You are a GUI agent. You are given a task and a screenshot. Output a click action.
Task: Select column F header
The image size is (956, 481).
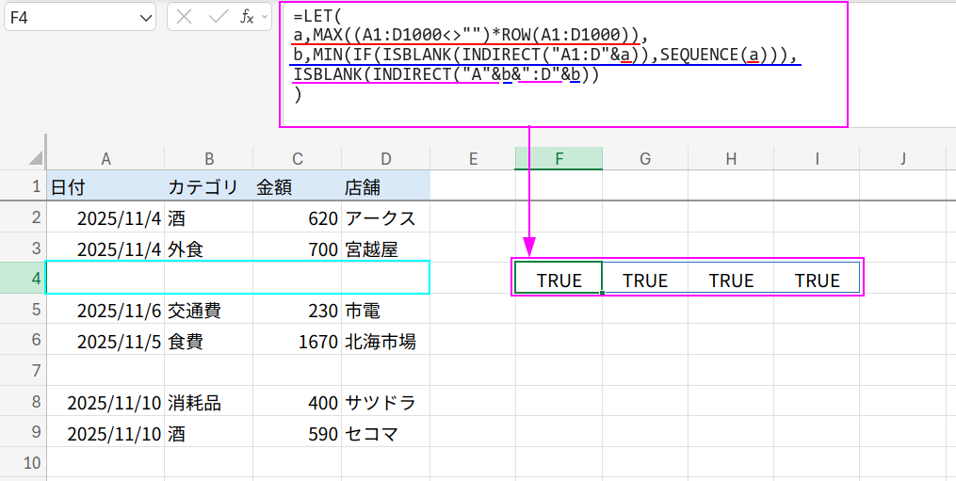coord(559,158)
